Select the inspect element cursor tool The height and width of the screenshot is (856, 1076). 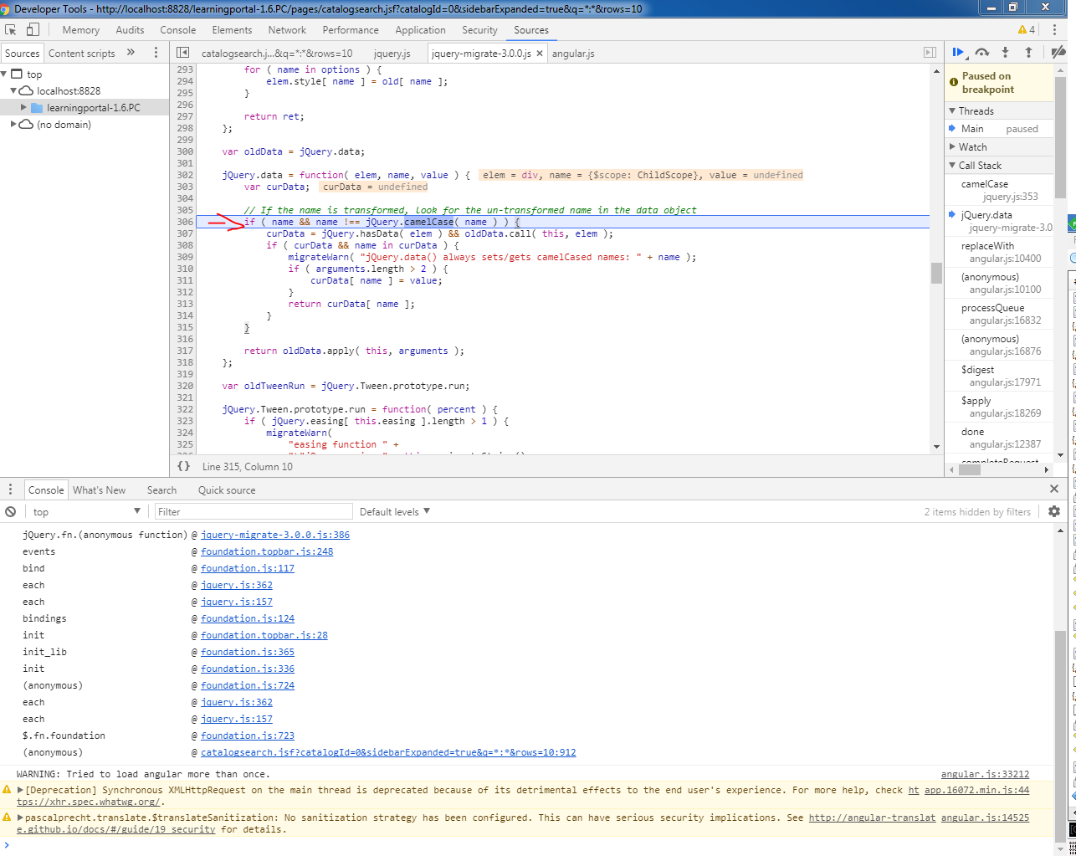(x=11, y=28)
